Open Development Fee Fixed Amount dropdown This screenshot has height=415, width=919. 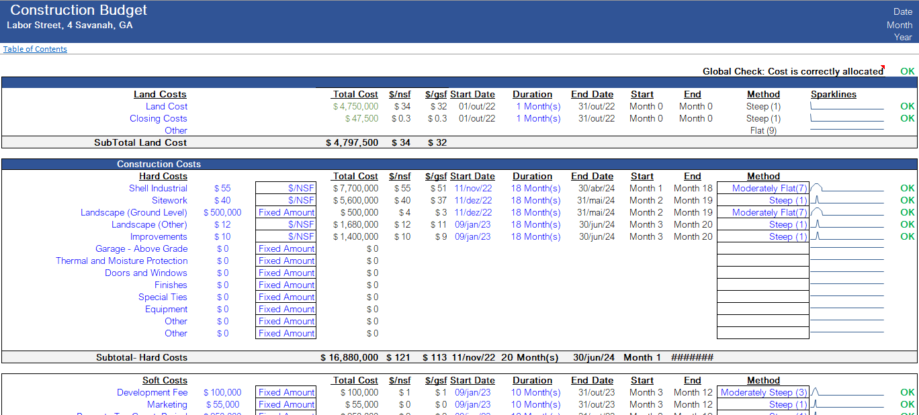(286, 393)
